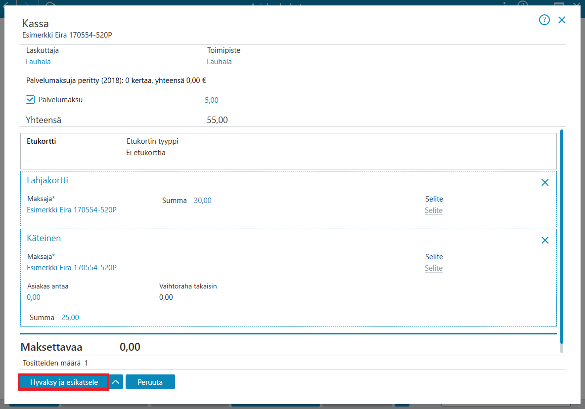585x409 pixels.
Task: Edit the Asiakas antaa amount 0,00
Action: pos(34,297)
